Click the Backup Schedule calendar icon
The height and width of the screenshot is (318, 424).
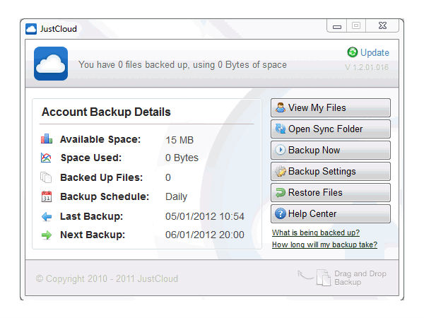(x=47, y=196)
